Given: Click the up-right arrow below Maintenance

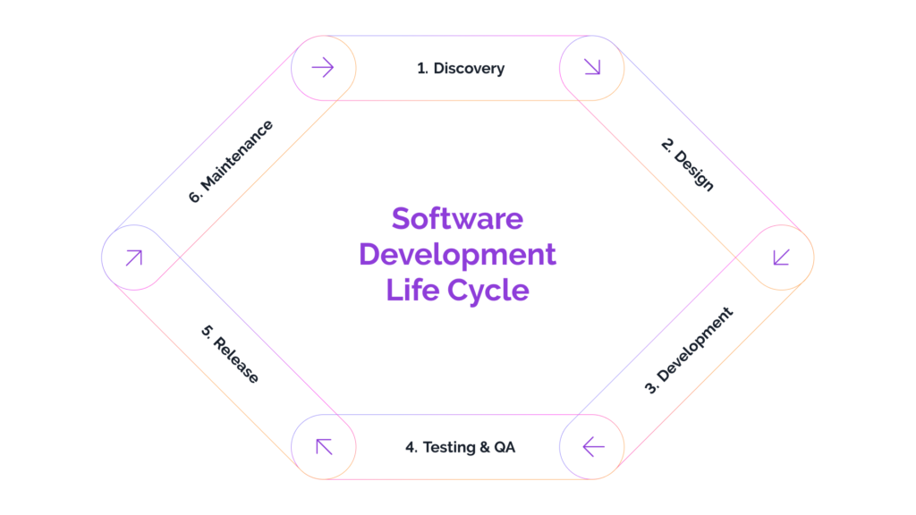Looking at the screenshot, I should (134, 257).
